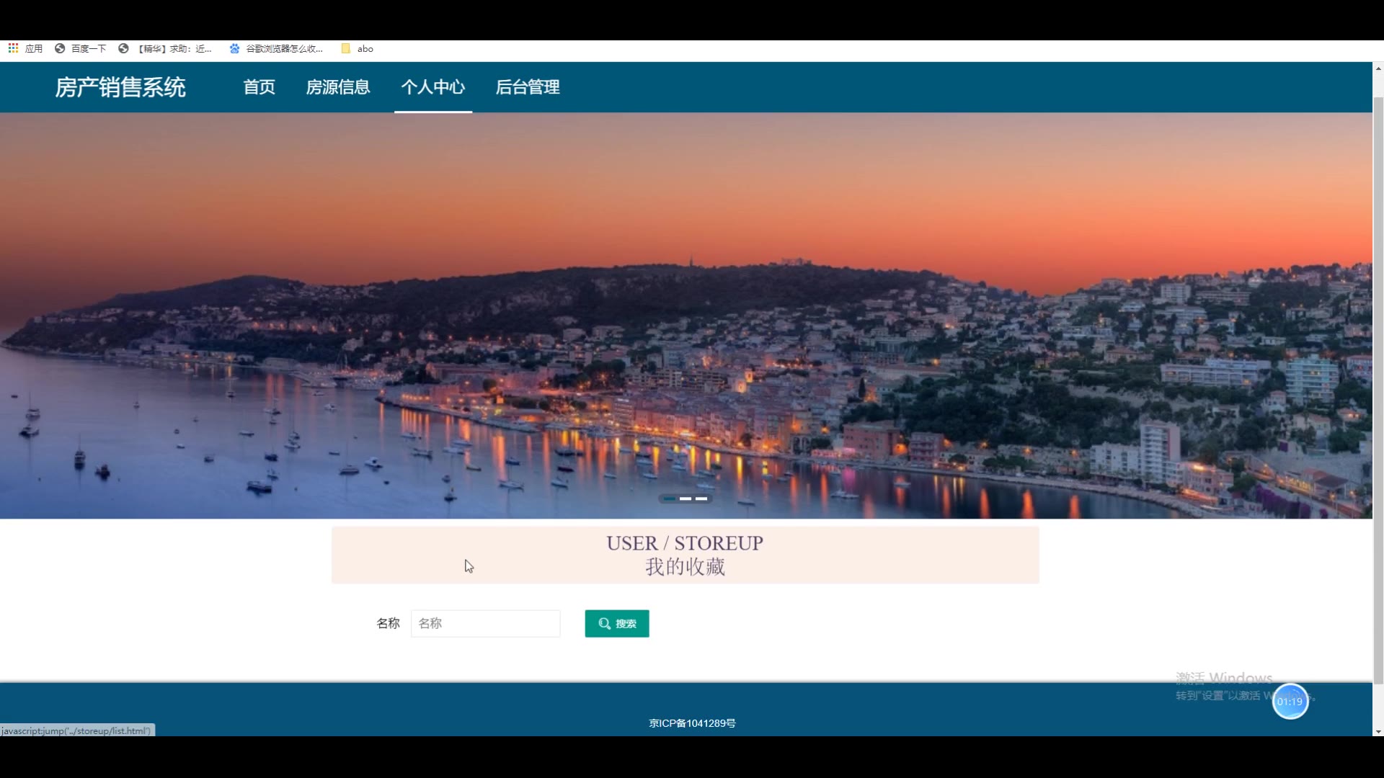Switch to the second carousel slide indicator
The width and height of the screenshot is (1384, 778).
[x=686, y=498]
